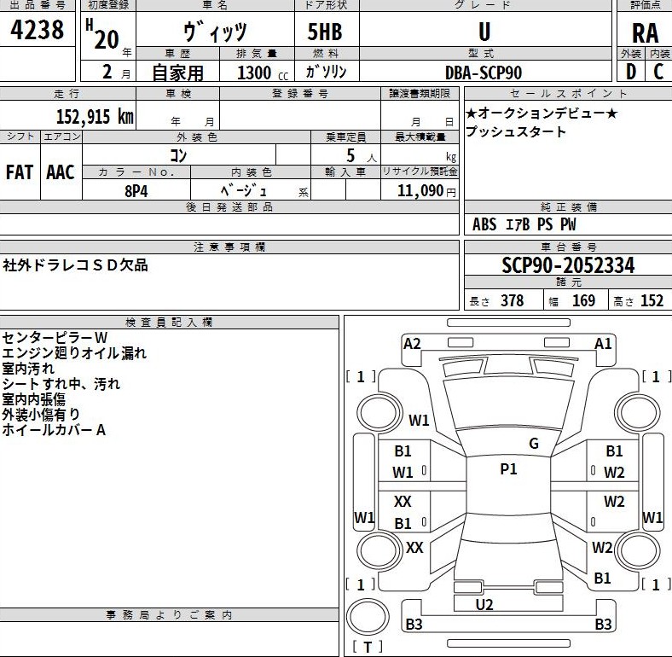Click inspector note シートすれ中、汚れ
Image resolution: width=672 pixels, height=657 pixels.
61,384
